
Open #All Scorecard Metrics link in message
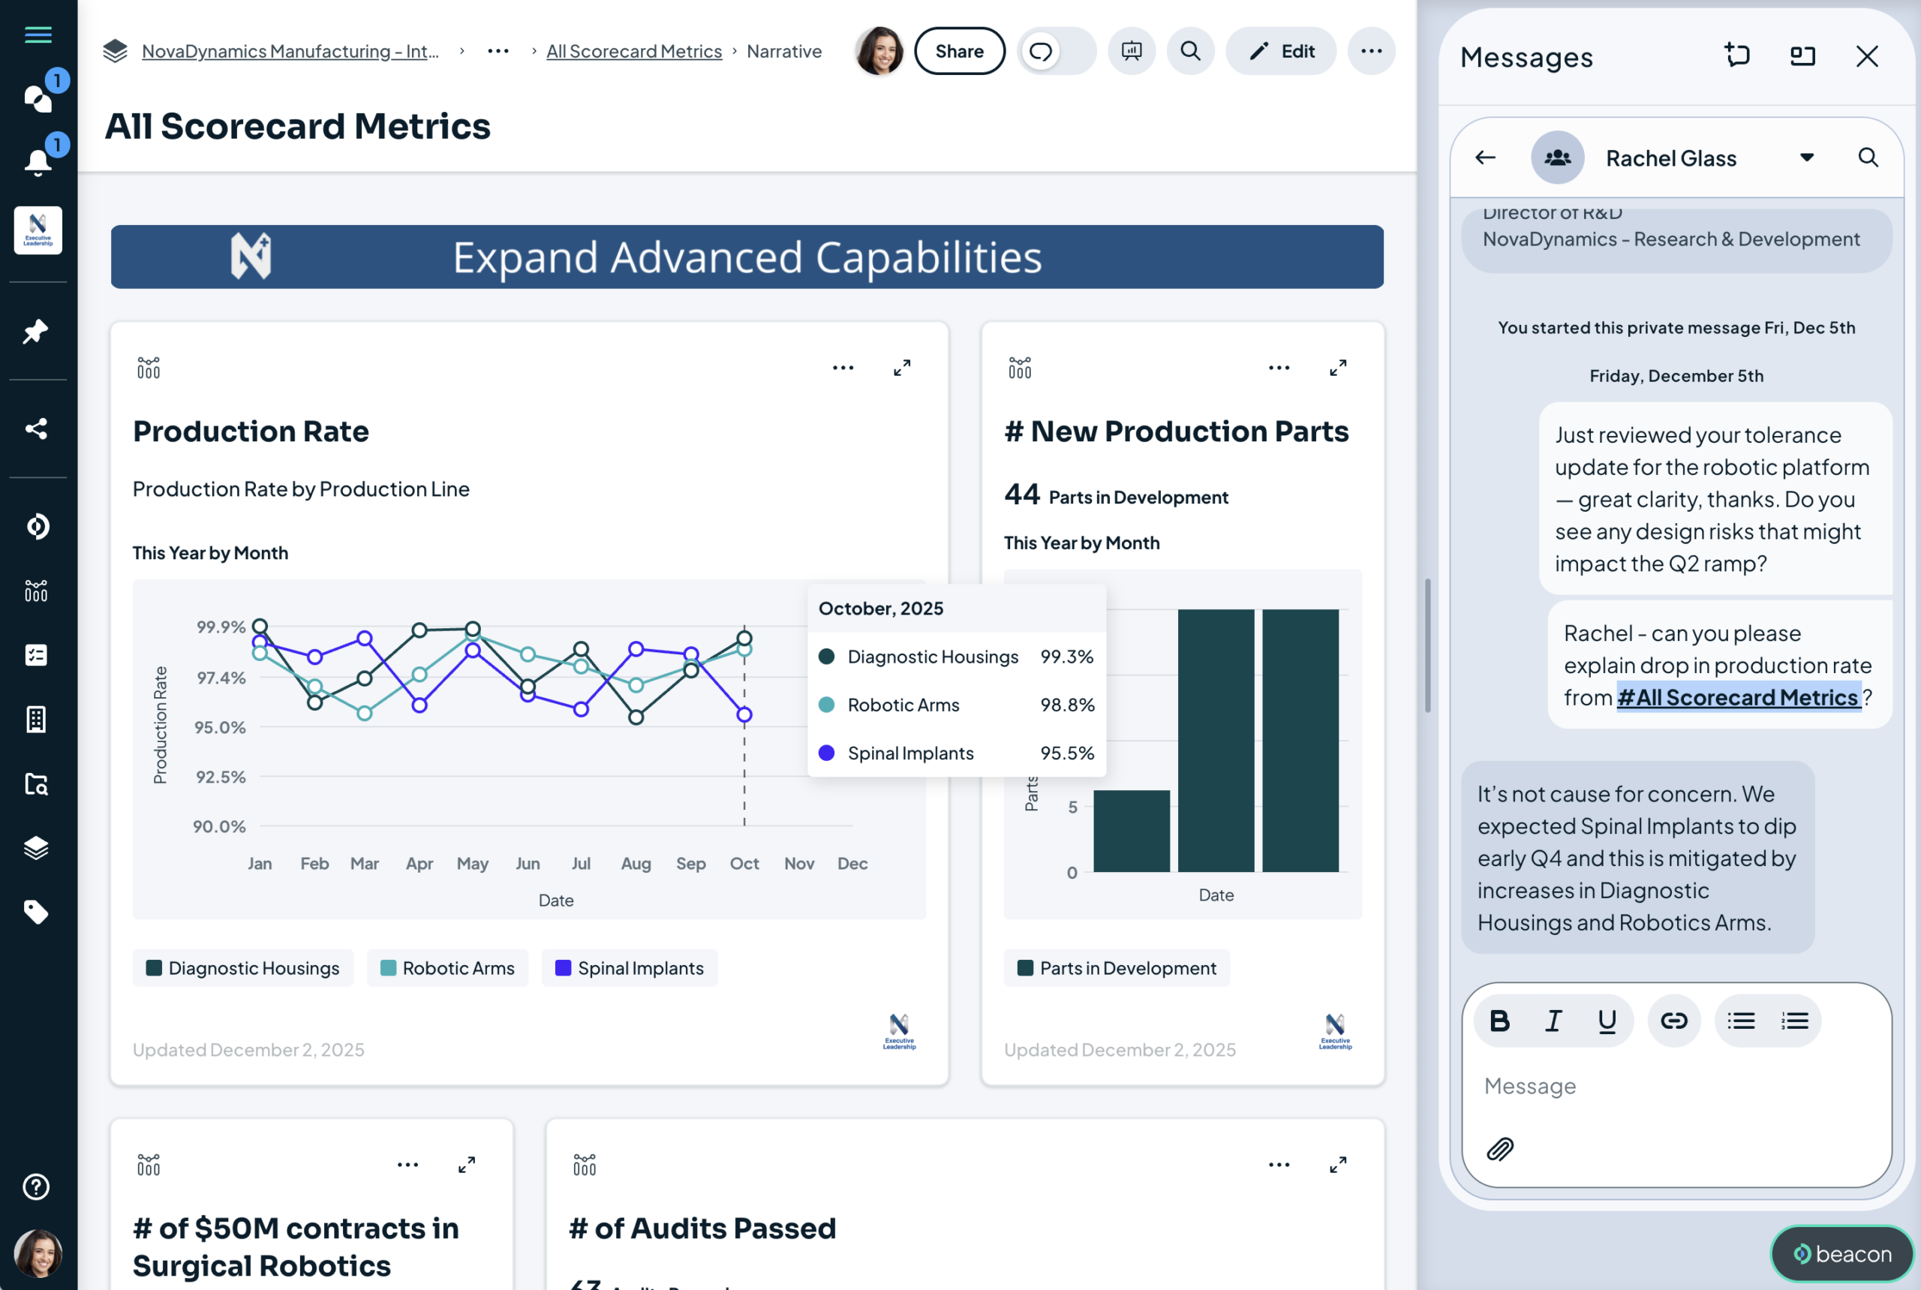click(x=1738, y=697)
